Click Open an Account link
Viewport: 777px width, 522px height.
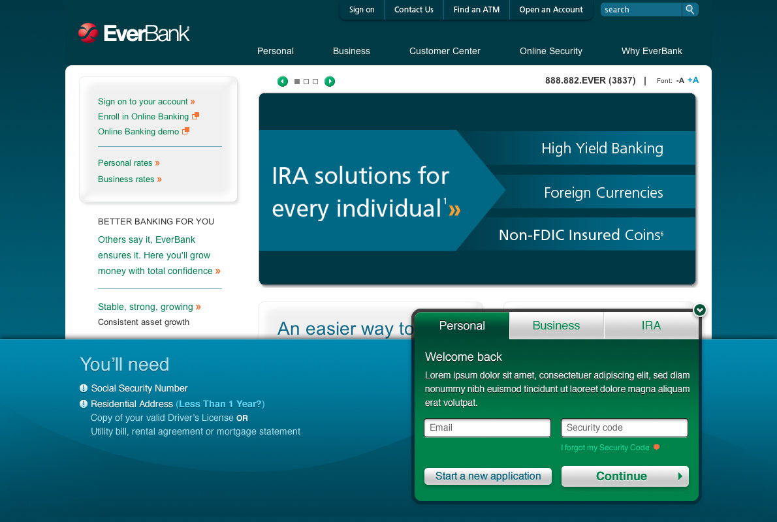coord(551,9)
